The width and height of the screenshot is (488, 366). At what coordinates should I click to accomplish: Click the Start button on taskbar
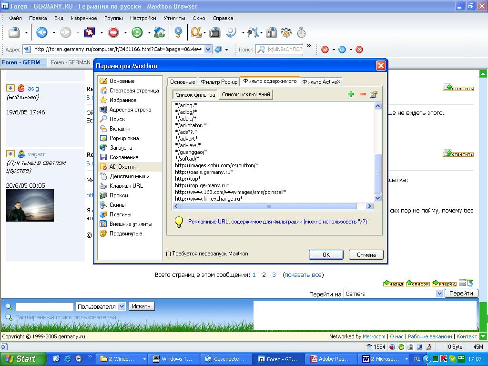(x=22, y=359)
